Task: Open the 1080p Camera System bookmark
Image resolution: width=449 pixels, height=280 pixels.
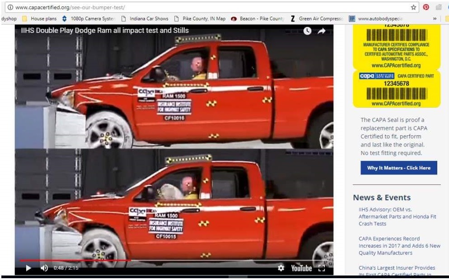Action: (x=88, y=18)
